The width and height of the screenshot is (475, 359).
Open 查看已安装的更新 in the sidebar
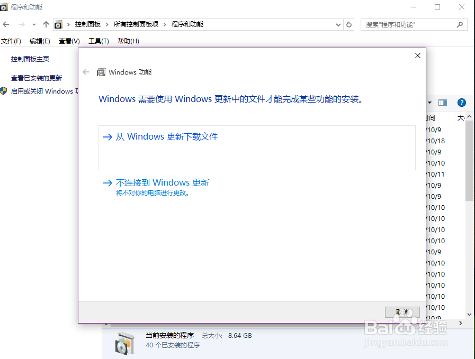tap(37, 77)
